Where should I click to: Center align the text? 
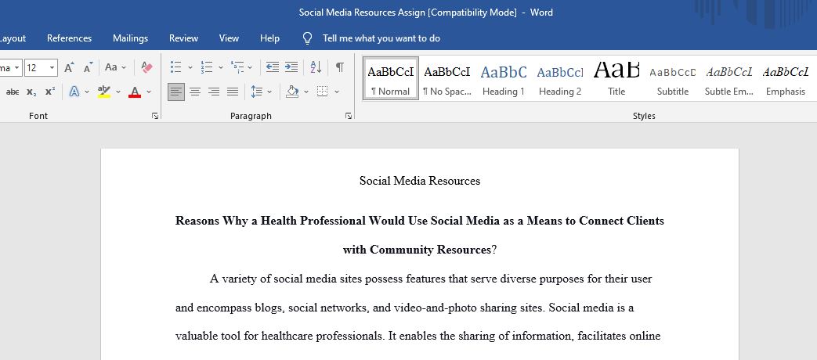pos(195,92)
